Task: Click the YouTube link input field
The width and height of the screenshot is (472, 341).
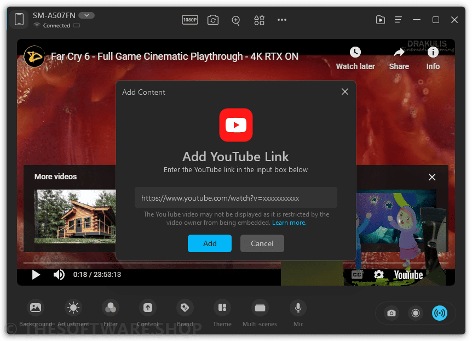Action: [x=235, y=198]
